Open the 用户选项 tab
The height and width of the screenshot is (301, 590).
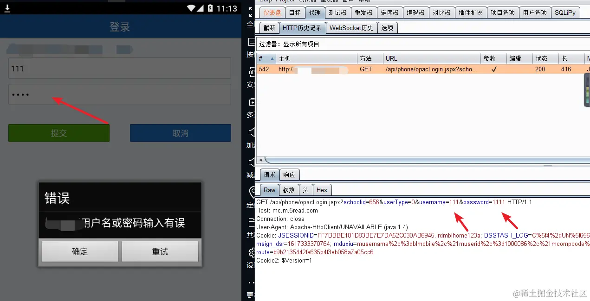535,13
